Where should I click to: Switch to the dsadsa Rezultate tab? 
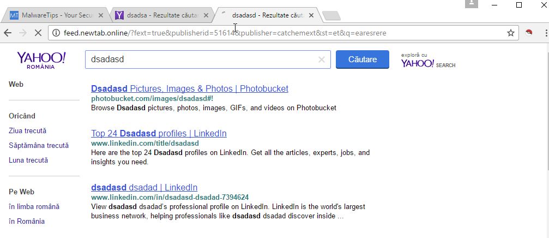(x=161, y=15)
